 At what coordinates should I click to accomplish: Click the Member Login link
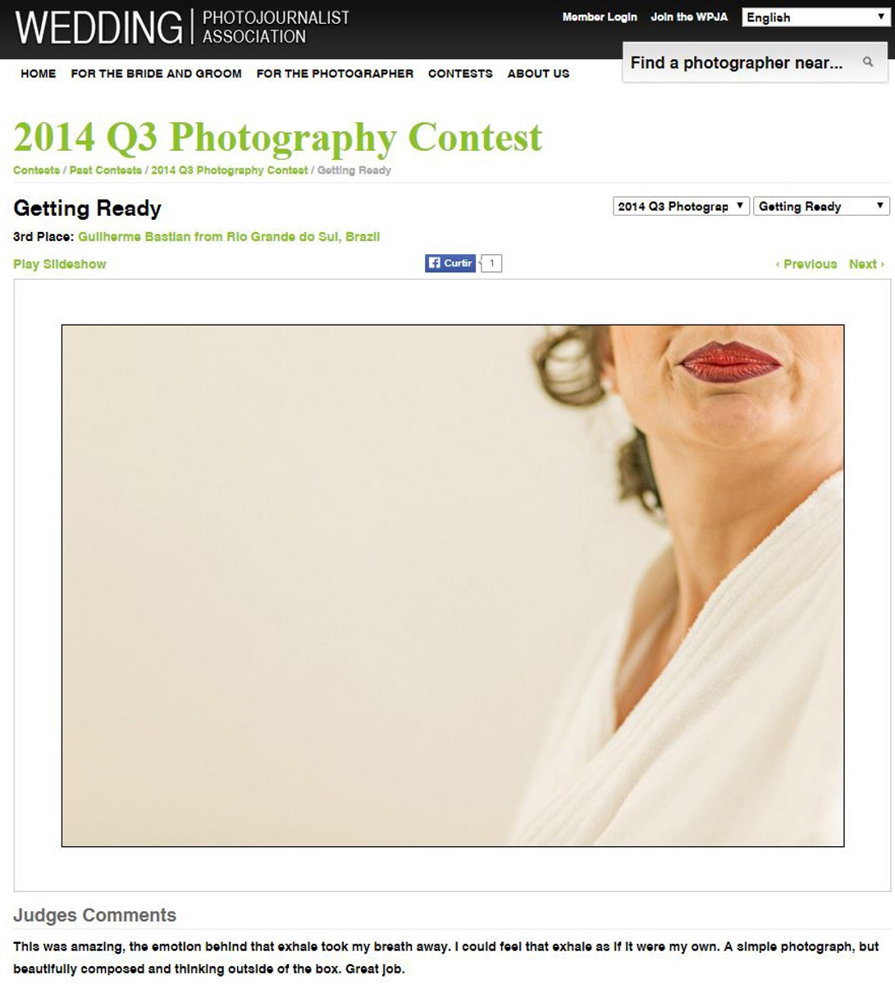(x=600, y=17)
